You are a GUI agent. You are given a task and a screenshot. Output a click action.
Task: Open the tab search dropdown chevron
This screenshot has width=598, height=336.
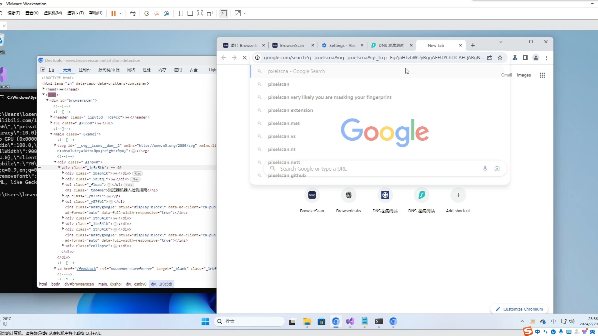(x=501, y=42)
